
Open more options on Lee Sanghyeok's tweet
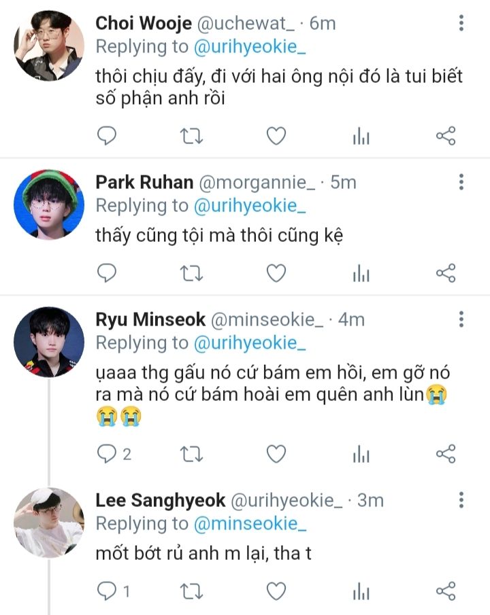[461, 501]
